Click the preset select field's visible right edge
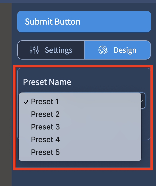The image size is (156, 186). point(143,101)
